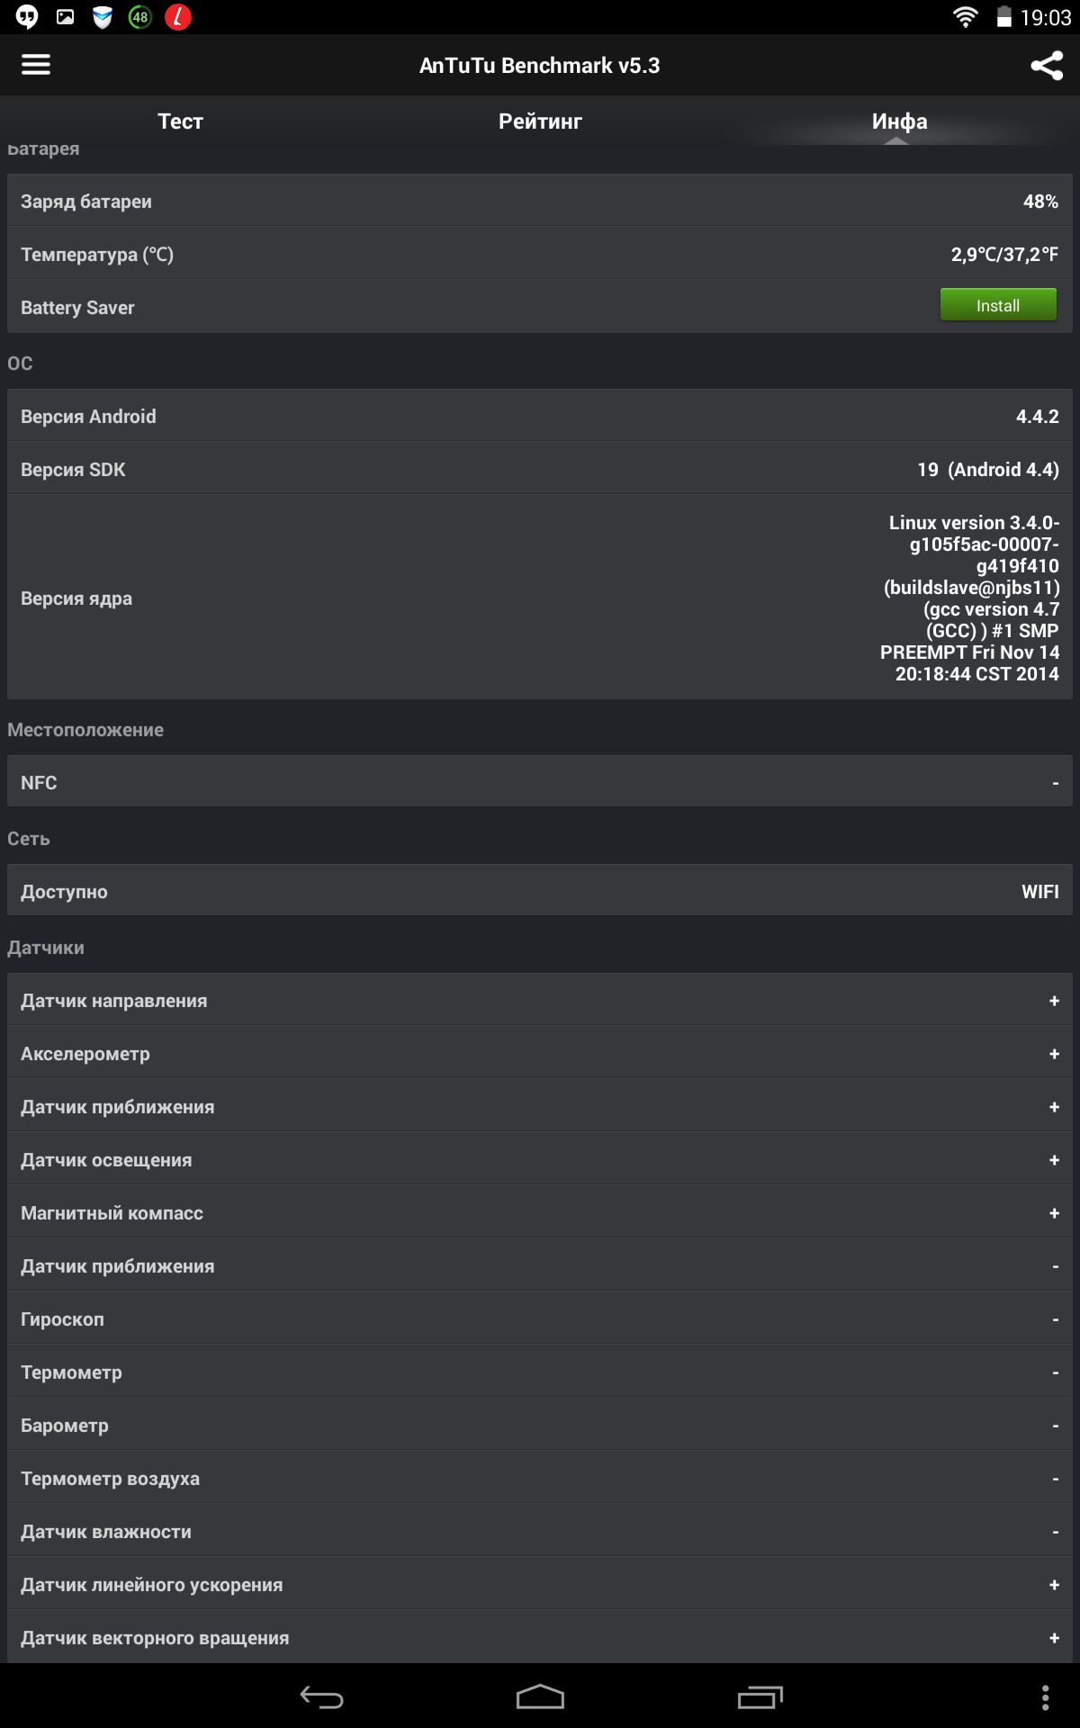1080x1728 pixels.
Task: Open the three-dot overflow menu
Action: pos(1045,1697)
